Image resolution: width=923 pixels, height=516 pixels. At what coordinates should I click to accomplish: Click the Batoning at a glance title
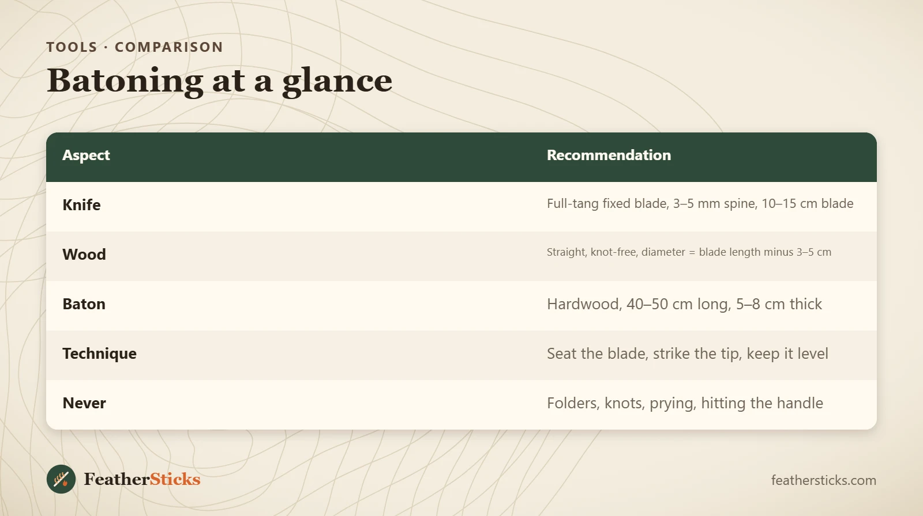click(219, 81)
